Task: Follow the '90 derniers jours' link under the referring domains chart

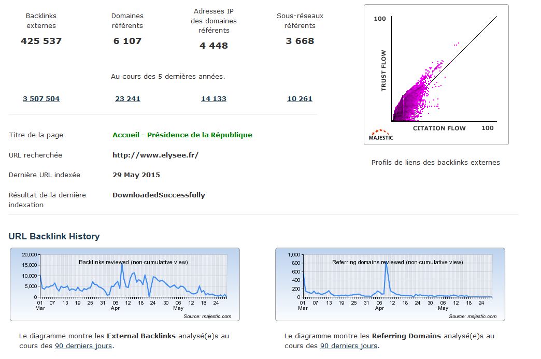Action: point(348,346)
